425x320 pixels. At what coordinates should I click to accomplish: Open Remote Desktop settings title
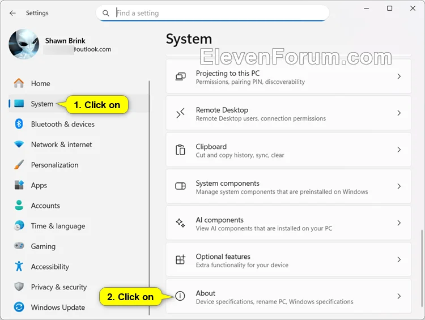222,110
